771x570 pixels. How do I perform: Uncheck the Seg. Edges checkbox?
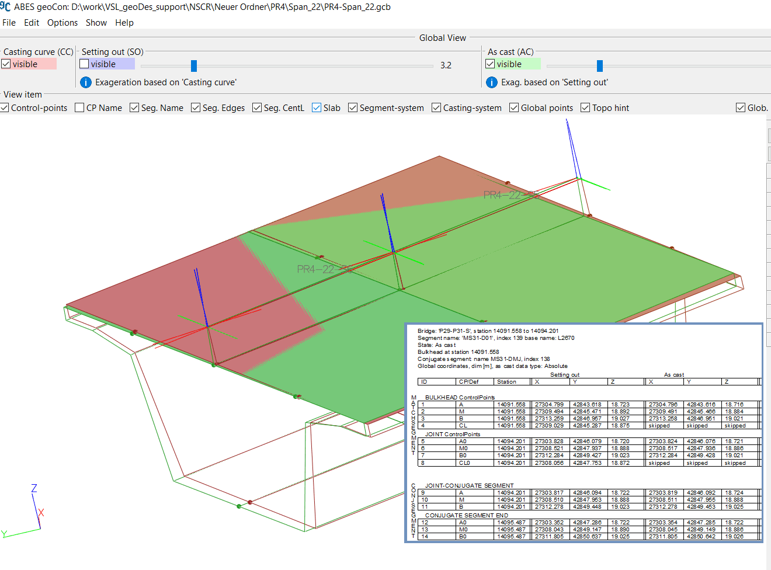(195, 107)
